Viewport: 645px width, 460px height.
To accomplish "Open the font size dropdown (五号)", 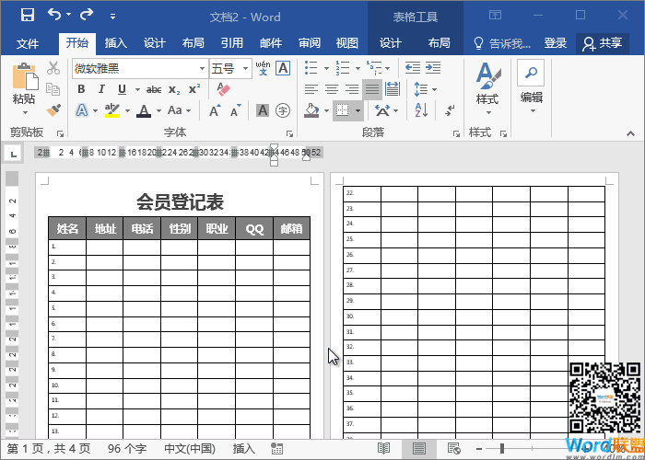I will coord(246,69).
